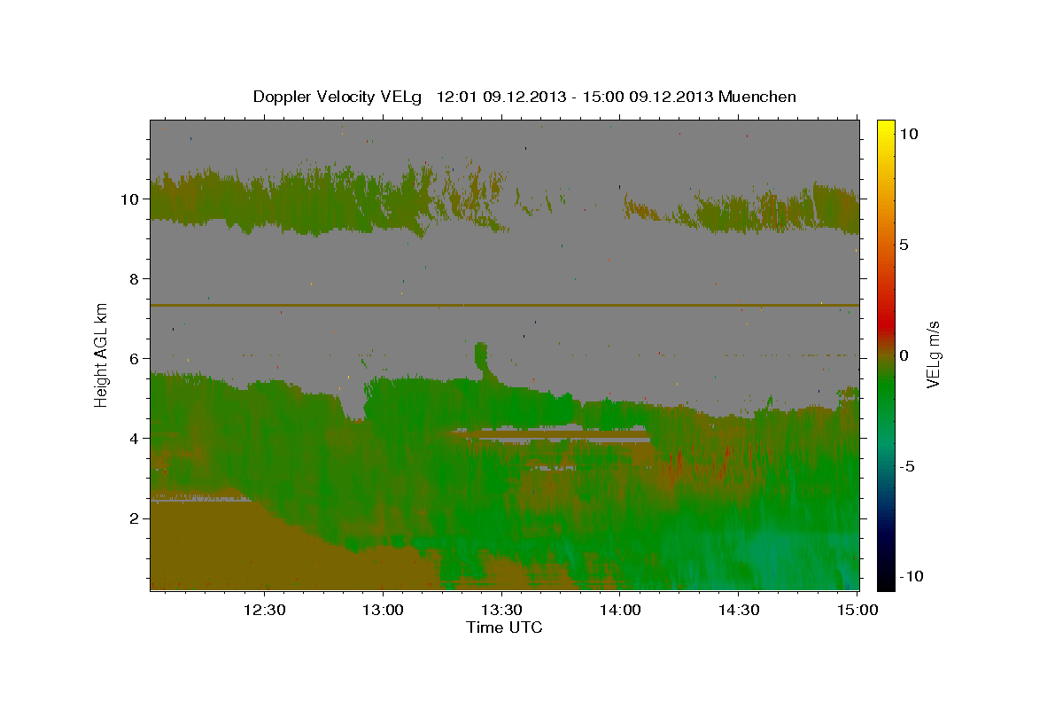
Task: Click the colorbar tick label 5
Action: [x=904, y=245]
